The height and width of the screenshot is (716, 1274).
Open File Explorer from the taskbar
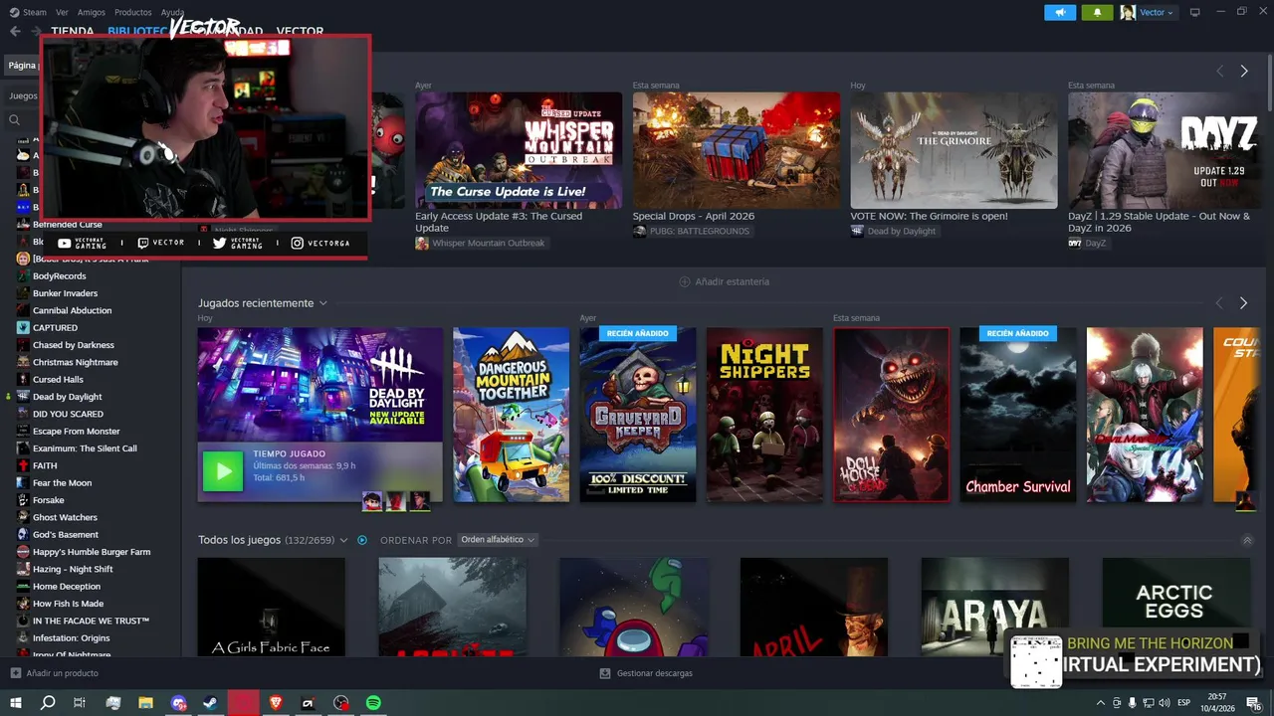click(x=146, y=703)
